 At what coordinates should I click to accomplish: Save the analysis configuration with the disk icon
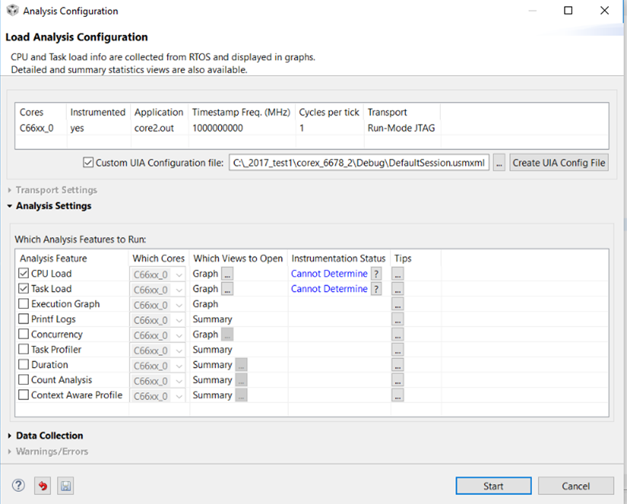pos(65,486)
